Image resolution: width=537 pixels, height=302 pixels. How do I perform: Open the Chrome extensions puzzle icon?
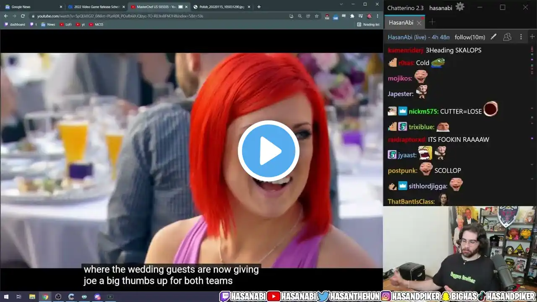352,16
